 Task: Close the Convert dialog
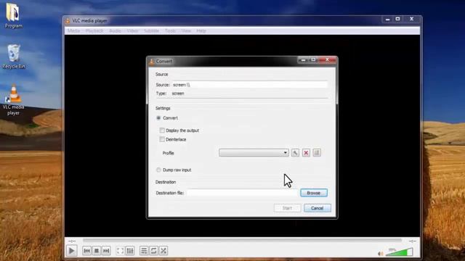(328, 59)
